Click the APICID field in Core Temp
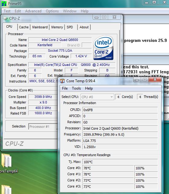Viewport: 169px width, 194px height. [x=120, y=116]
